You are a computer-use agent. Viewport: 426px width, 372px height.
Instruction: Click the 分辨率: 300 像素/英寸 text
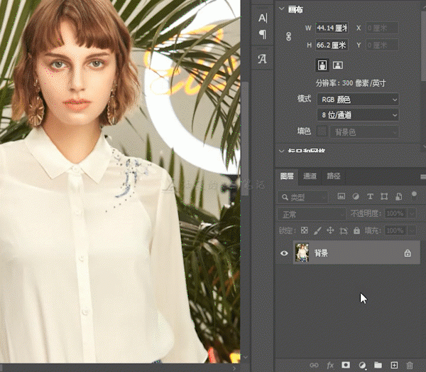click(351, 83)
